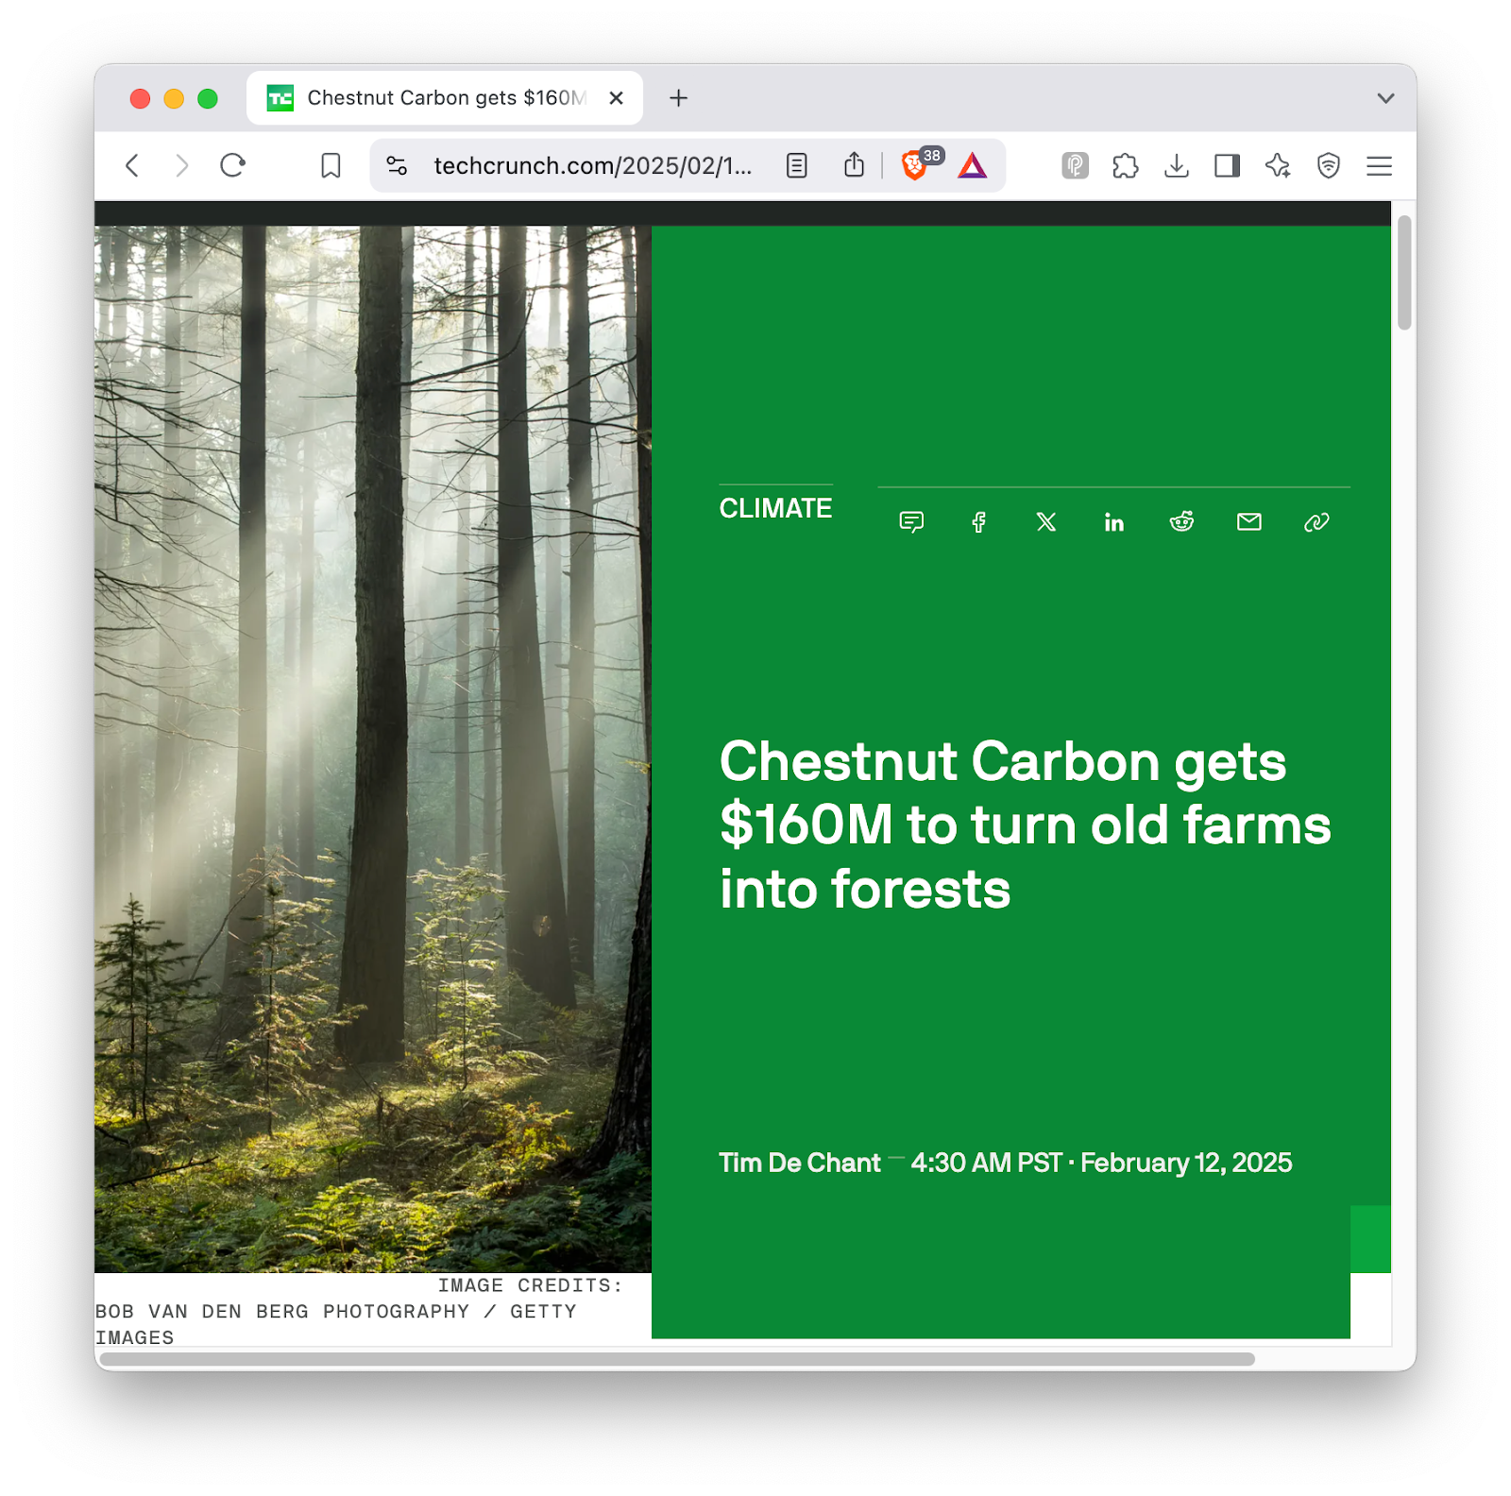
Task: Open site settings icon in address bar
Action: (397, 166)
